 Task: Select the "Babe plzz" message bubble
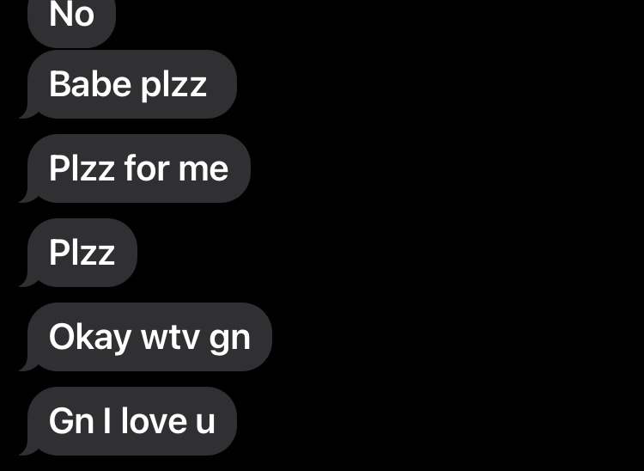132,84
